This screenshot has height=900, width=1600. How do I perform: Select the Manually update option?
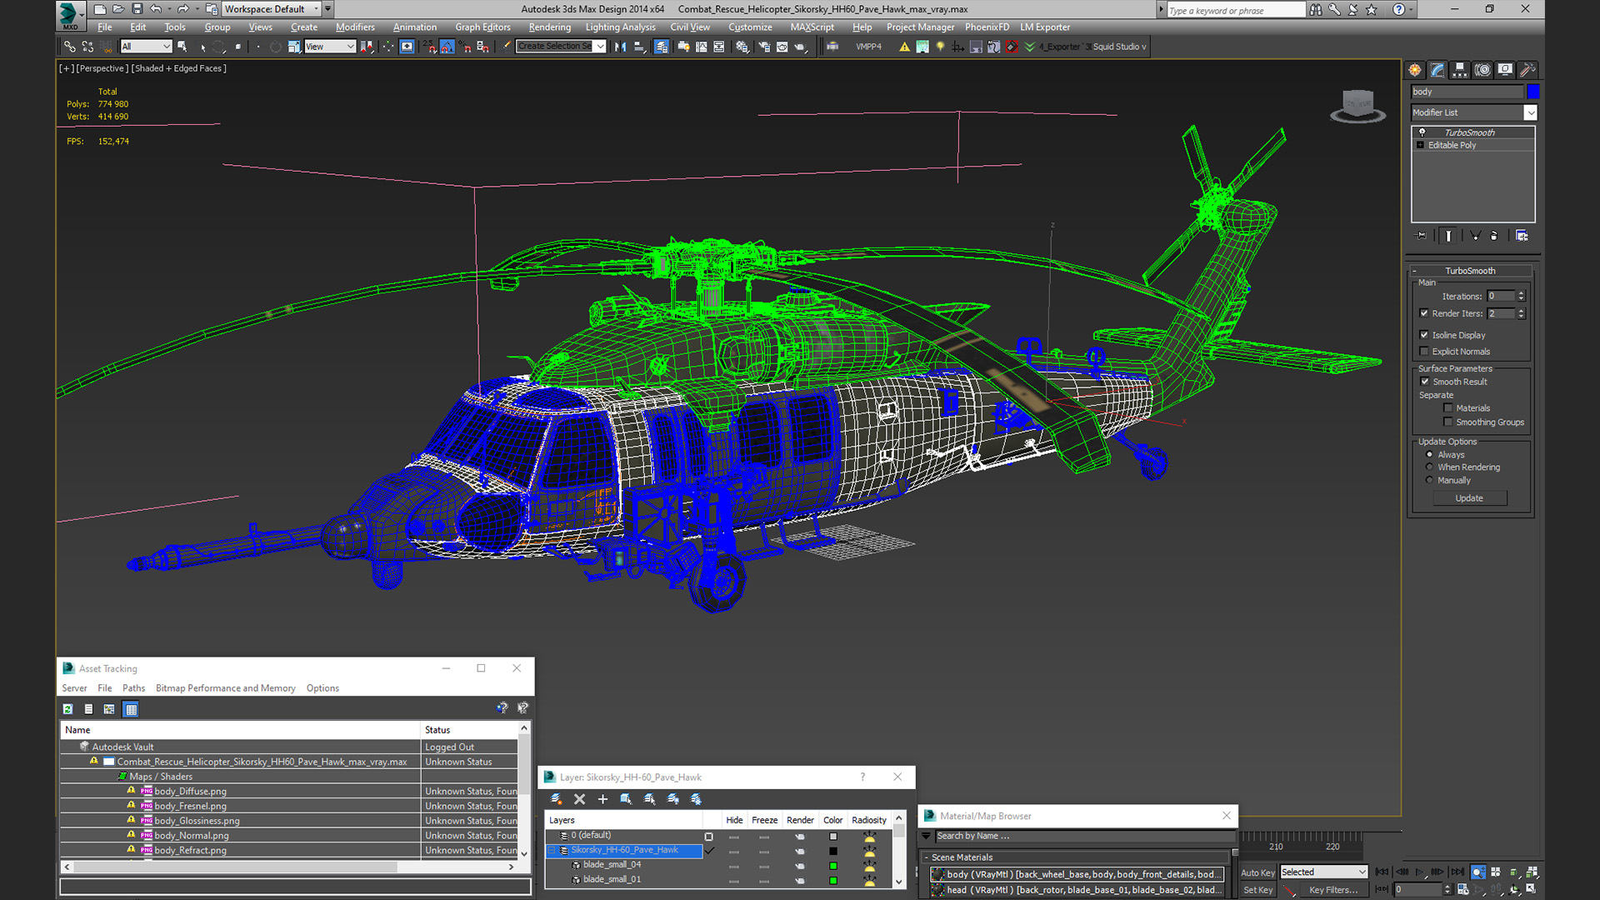1430,481
